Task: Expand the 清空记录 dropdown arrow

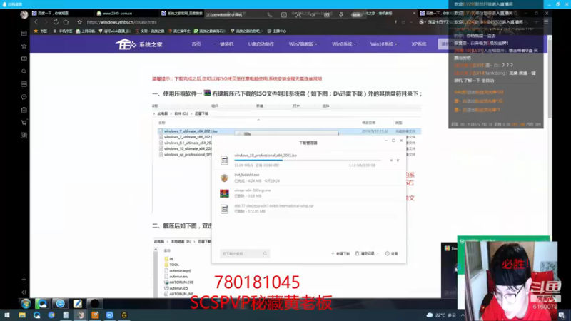Action: click(x=378, y=253)
